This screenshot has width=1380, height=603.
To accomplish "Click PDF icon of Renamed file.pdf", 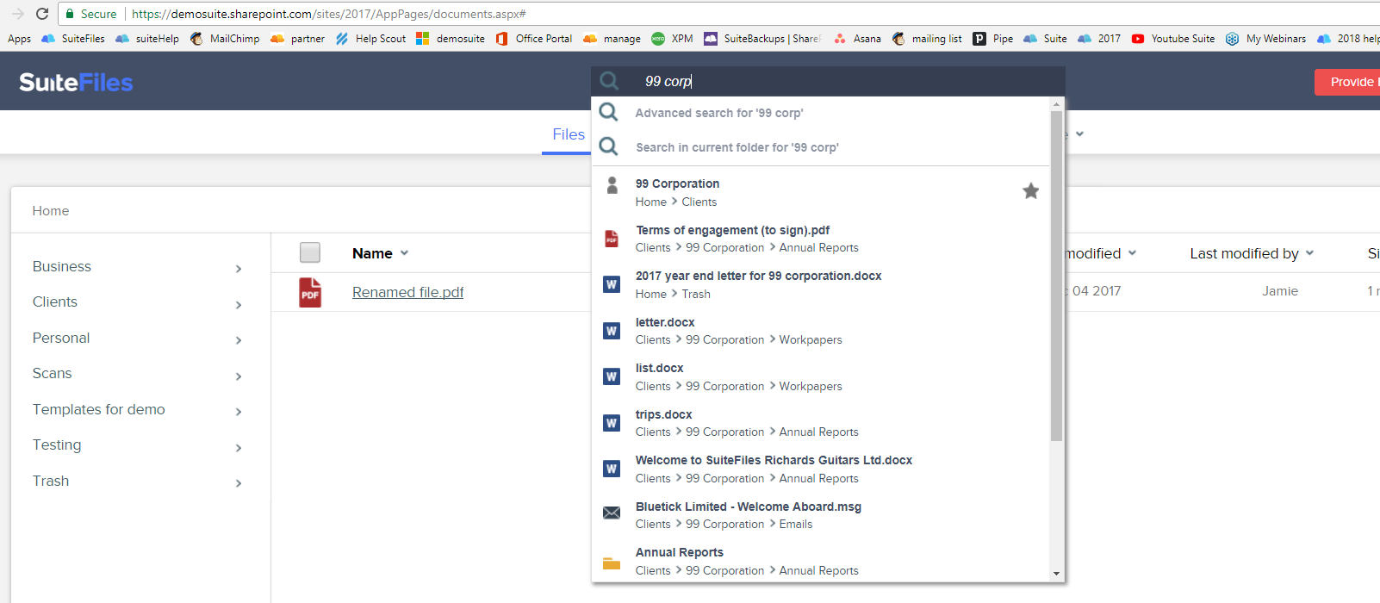I will click(x=310, y=293).
